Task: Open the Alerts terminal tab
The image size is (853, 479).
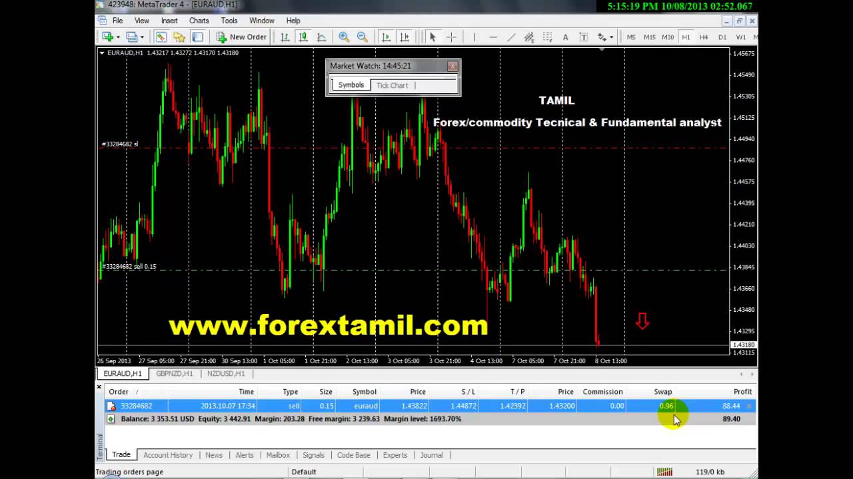Action: [x=245, y=455]
